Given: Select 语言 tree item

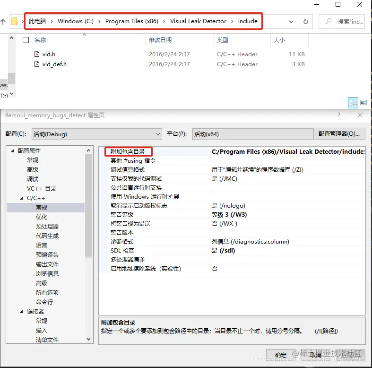Looking at the screenshot, I should 42,245.
